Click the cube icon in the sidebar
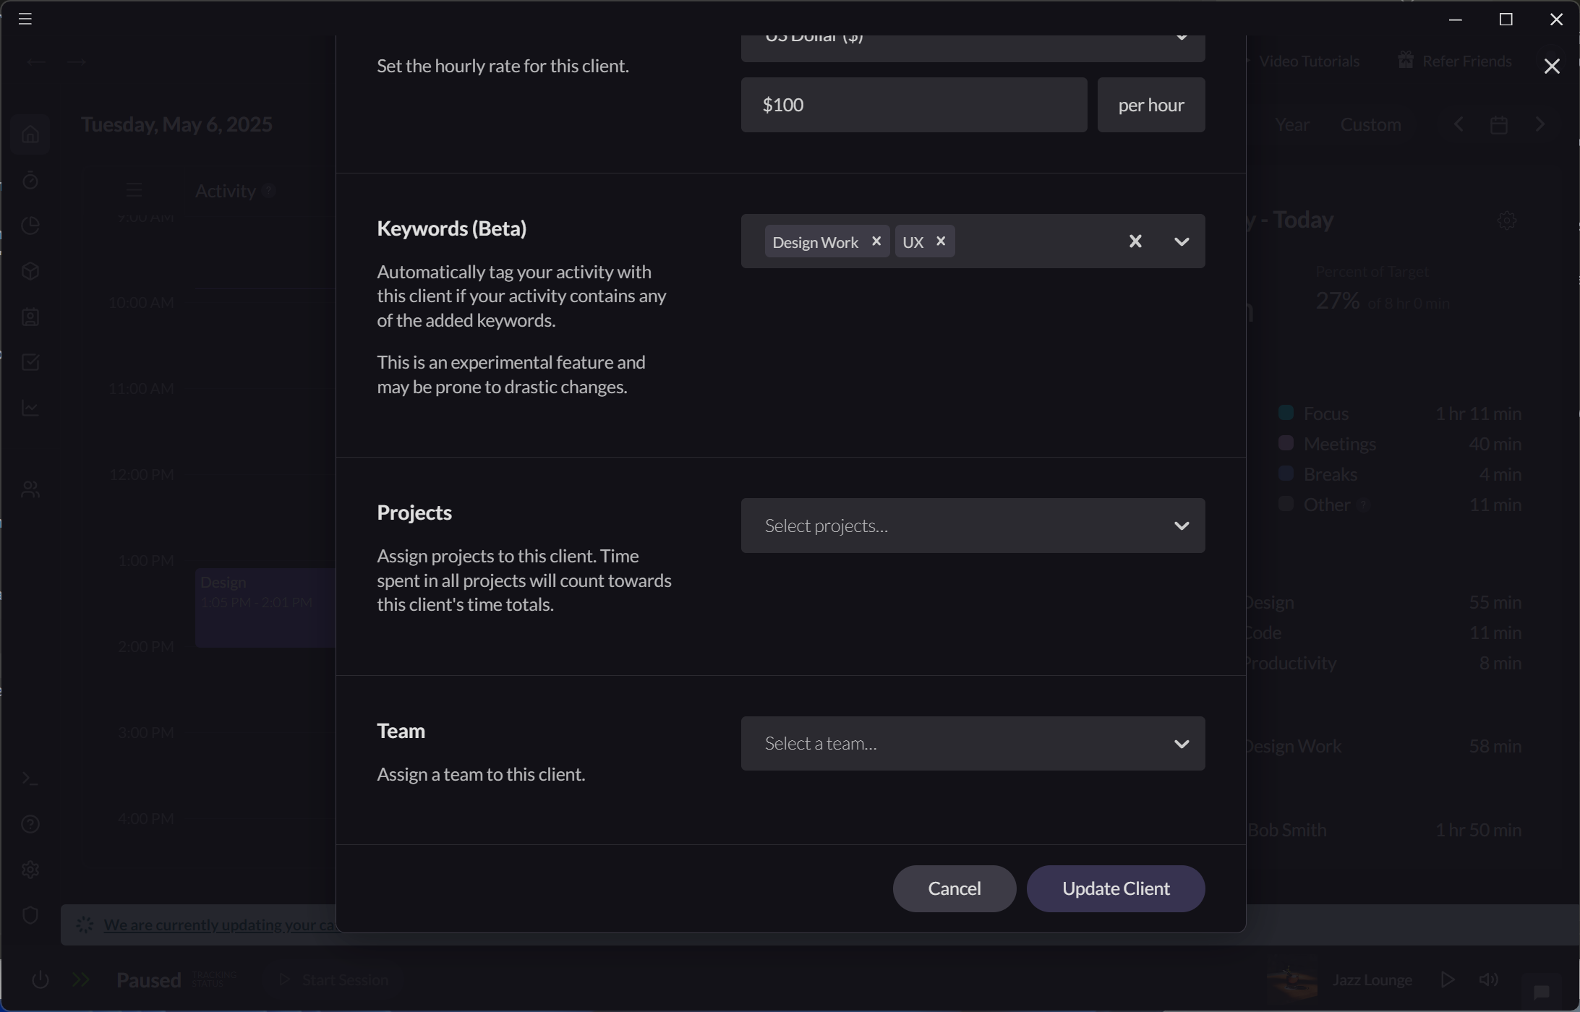The width and height of the screenshot is (1580, 1012). 30,271
